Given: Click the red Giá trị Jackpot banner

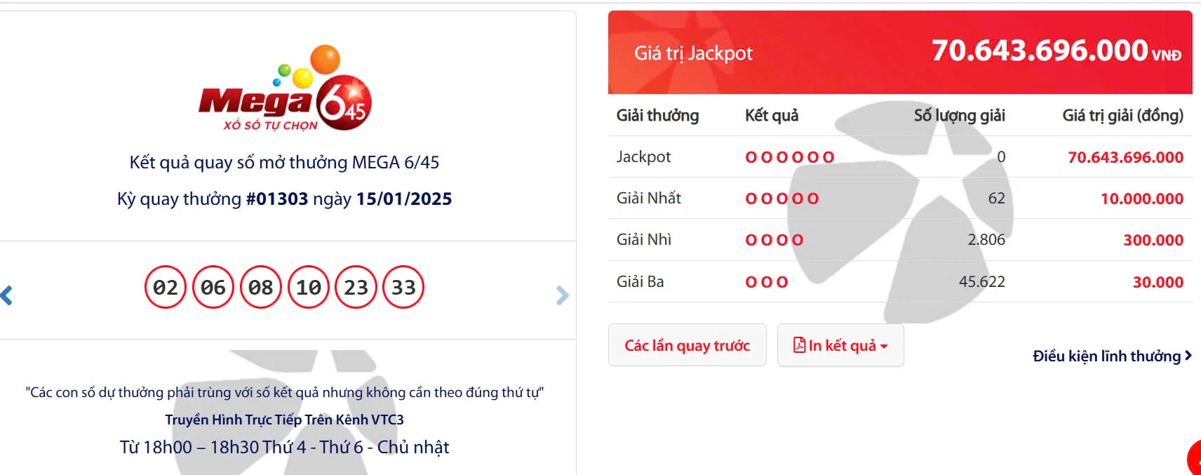Looking at the screenshot, I should click(x=898, y=53).
